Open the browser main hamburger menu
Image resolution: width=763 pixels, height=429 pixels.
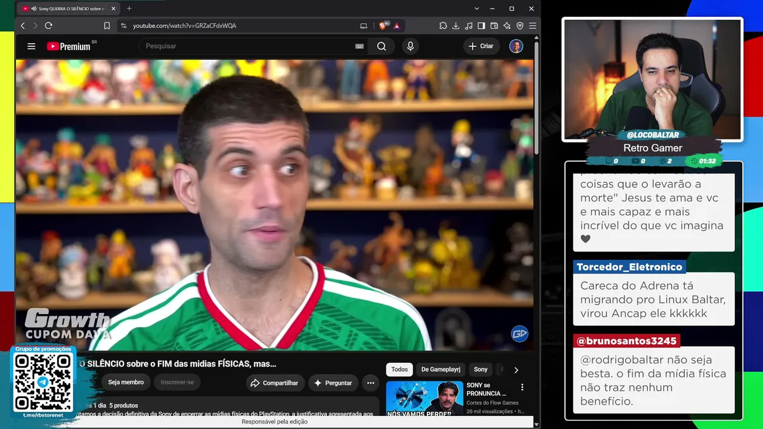(x=532, y=26)
